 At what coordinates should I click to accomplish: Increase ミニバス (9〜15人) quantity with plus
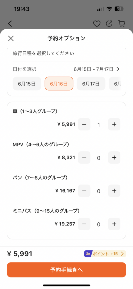tap(114, 224)
